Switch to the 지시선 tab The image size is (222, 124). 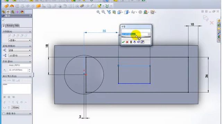click(x=10, y=25)
